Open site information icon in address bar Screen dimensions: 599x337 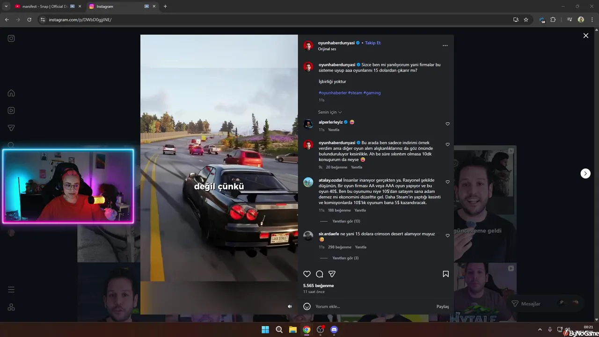[42, 20]
